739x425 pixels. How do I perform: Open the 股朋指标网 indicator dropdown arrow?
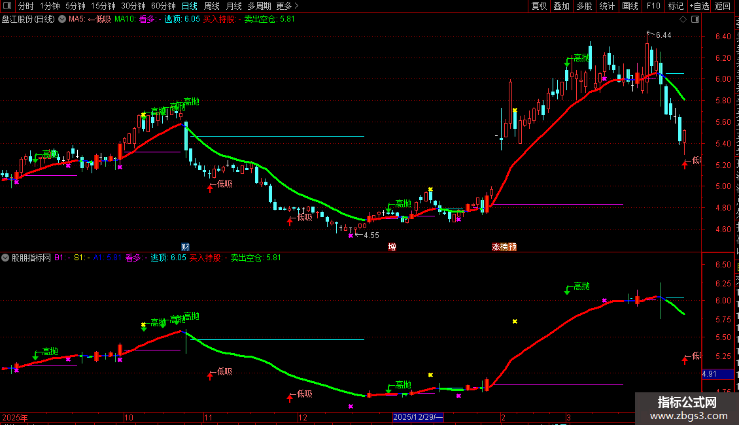[5, 258]
